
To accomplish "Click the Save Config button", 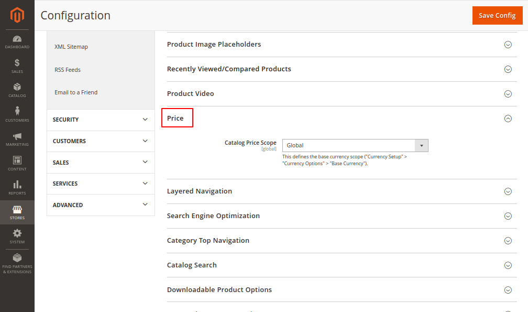I will point(497,15).
